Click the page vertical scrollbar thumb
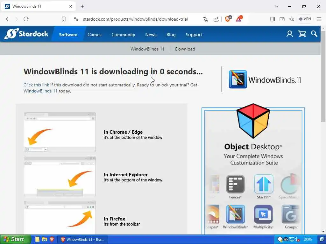Viewport: 326px width, 244px height. point(323,76)
